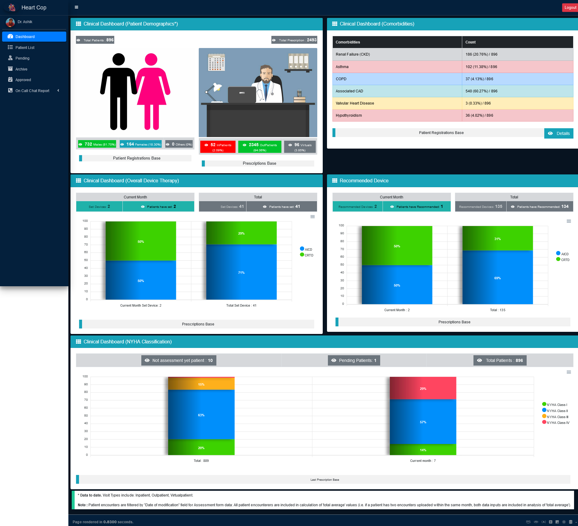Click the Patient List icon in sidebar

point(10,47)
